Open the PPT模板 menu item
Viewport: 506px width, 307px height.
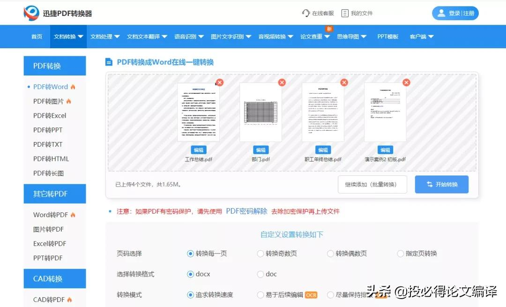[x=388, y=36]
